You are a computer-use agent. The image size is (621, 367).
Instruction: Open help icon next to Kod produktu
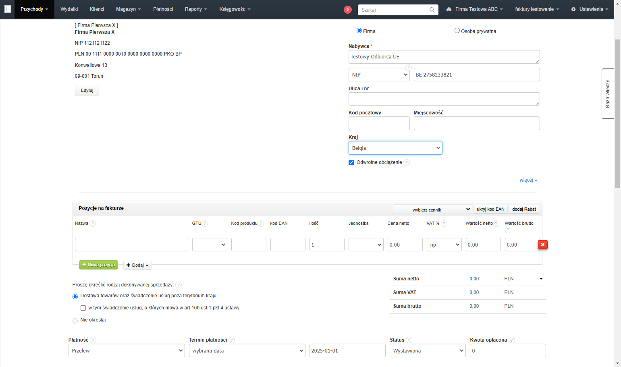tap(261, 224)
